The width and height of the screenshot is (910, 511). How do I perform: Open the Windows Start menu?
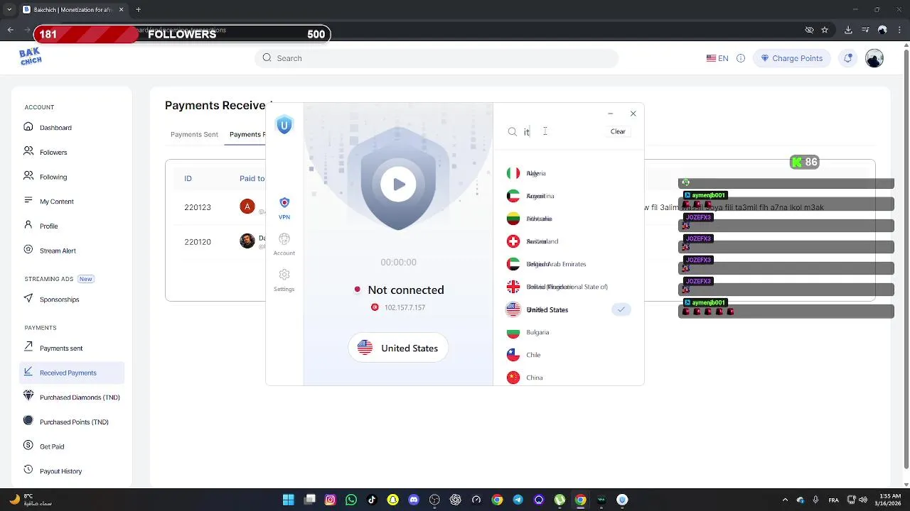tap(288, 500)
